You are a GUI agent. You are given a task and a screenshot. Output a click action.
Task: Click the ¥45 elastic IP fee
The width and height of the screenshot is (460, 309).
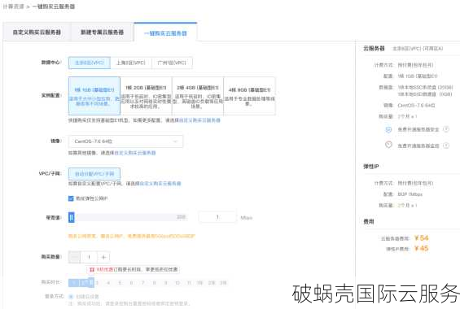click(x=421, y=248)
